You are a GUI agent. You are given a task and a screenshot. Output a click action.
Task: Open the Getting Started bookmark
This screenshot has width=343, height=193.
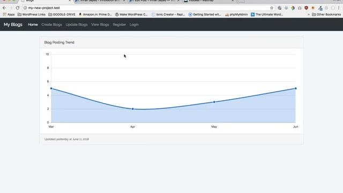click(205, 14)
